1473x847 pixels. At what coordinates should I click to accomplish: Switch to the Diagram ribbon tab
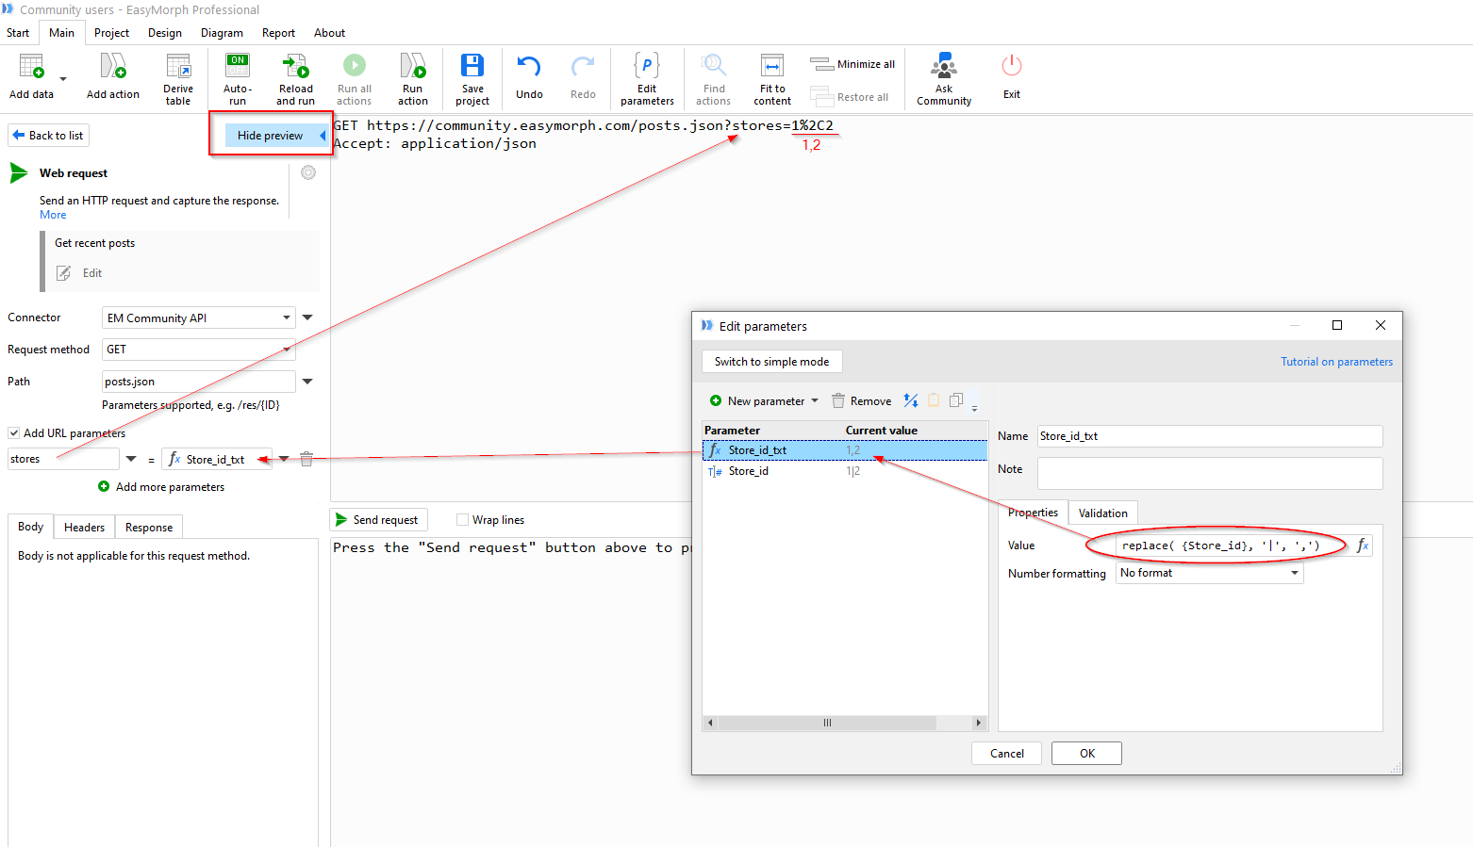tap(222, 33)
